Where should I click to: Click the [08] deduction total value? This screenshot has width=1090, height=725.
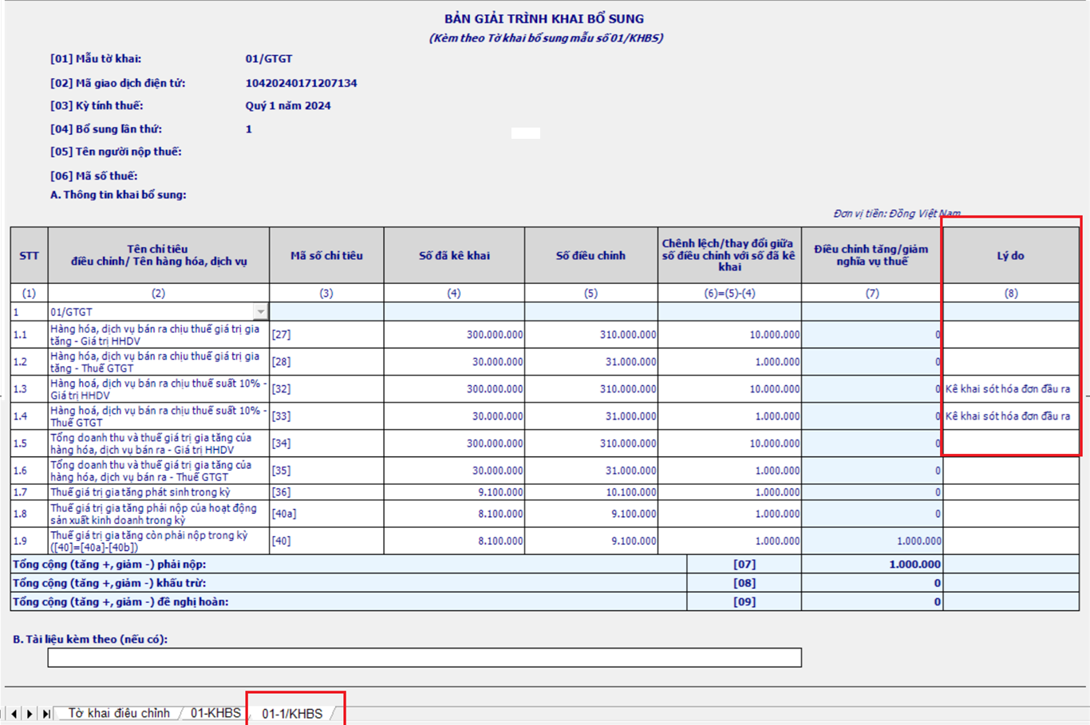point(938,583)
